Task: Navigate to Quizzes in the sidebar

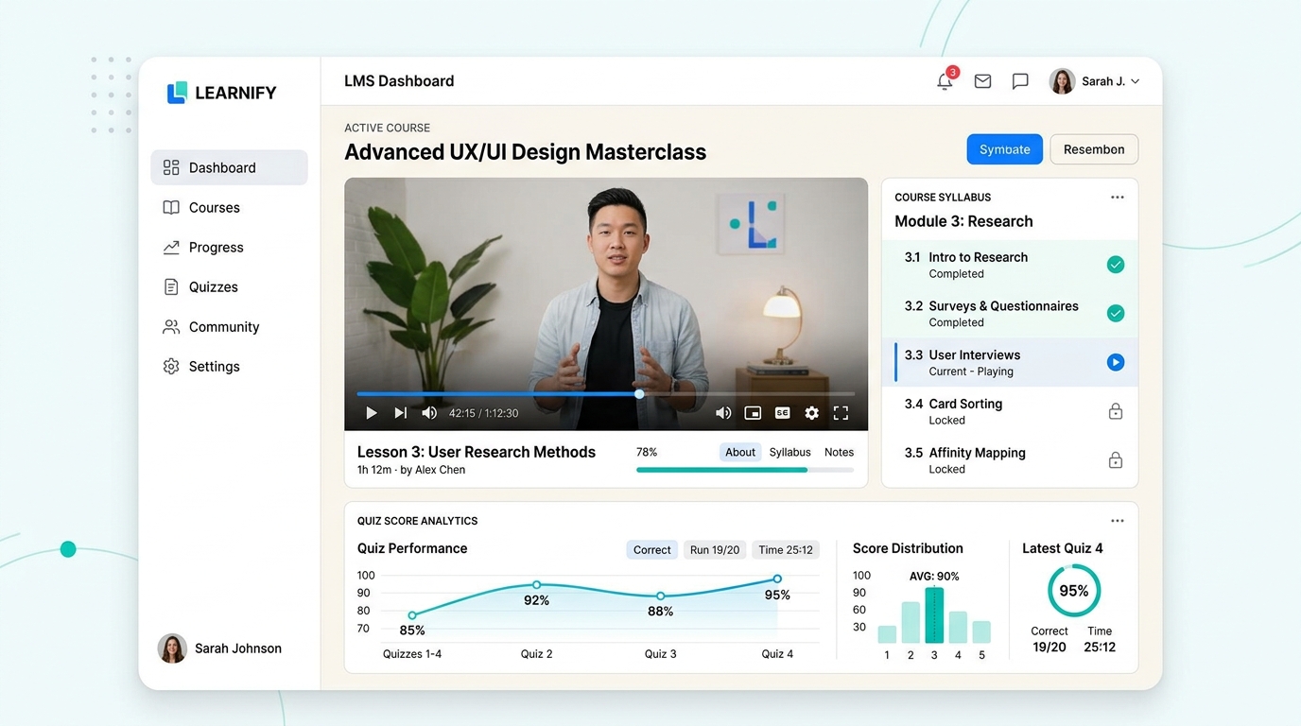Action: coord(229,286)
